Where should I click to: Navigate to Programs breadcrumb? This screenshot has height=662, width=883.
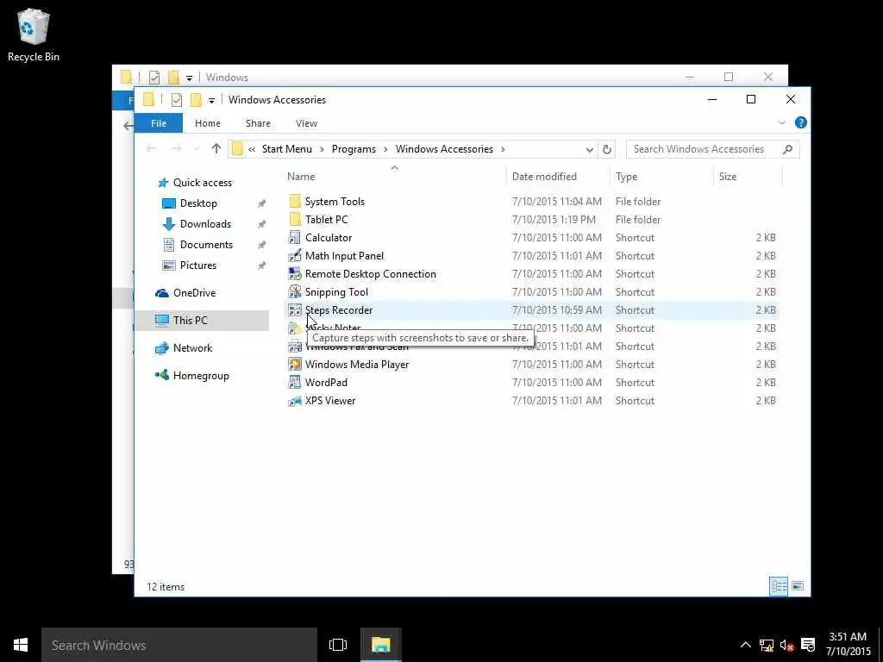coord(354,149)
